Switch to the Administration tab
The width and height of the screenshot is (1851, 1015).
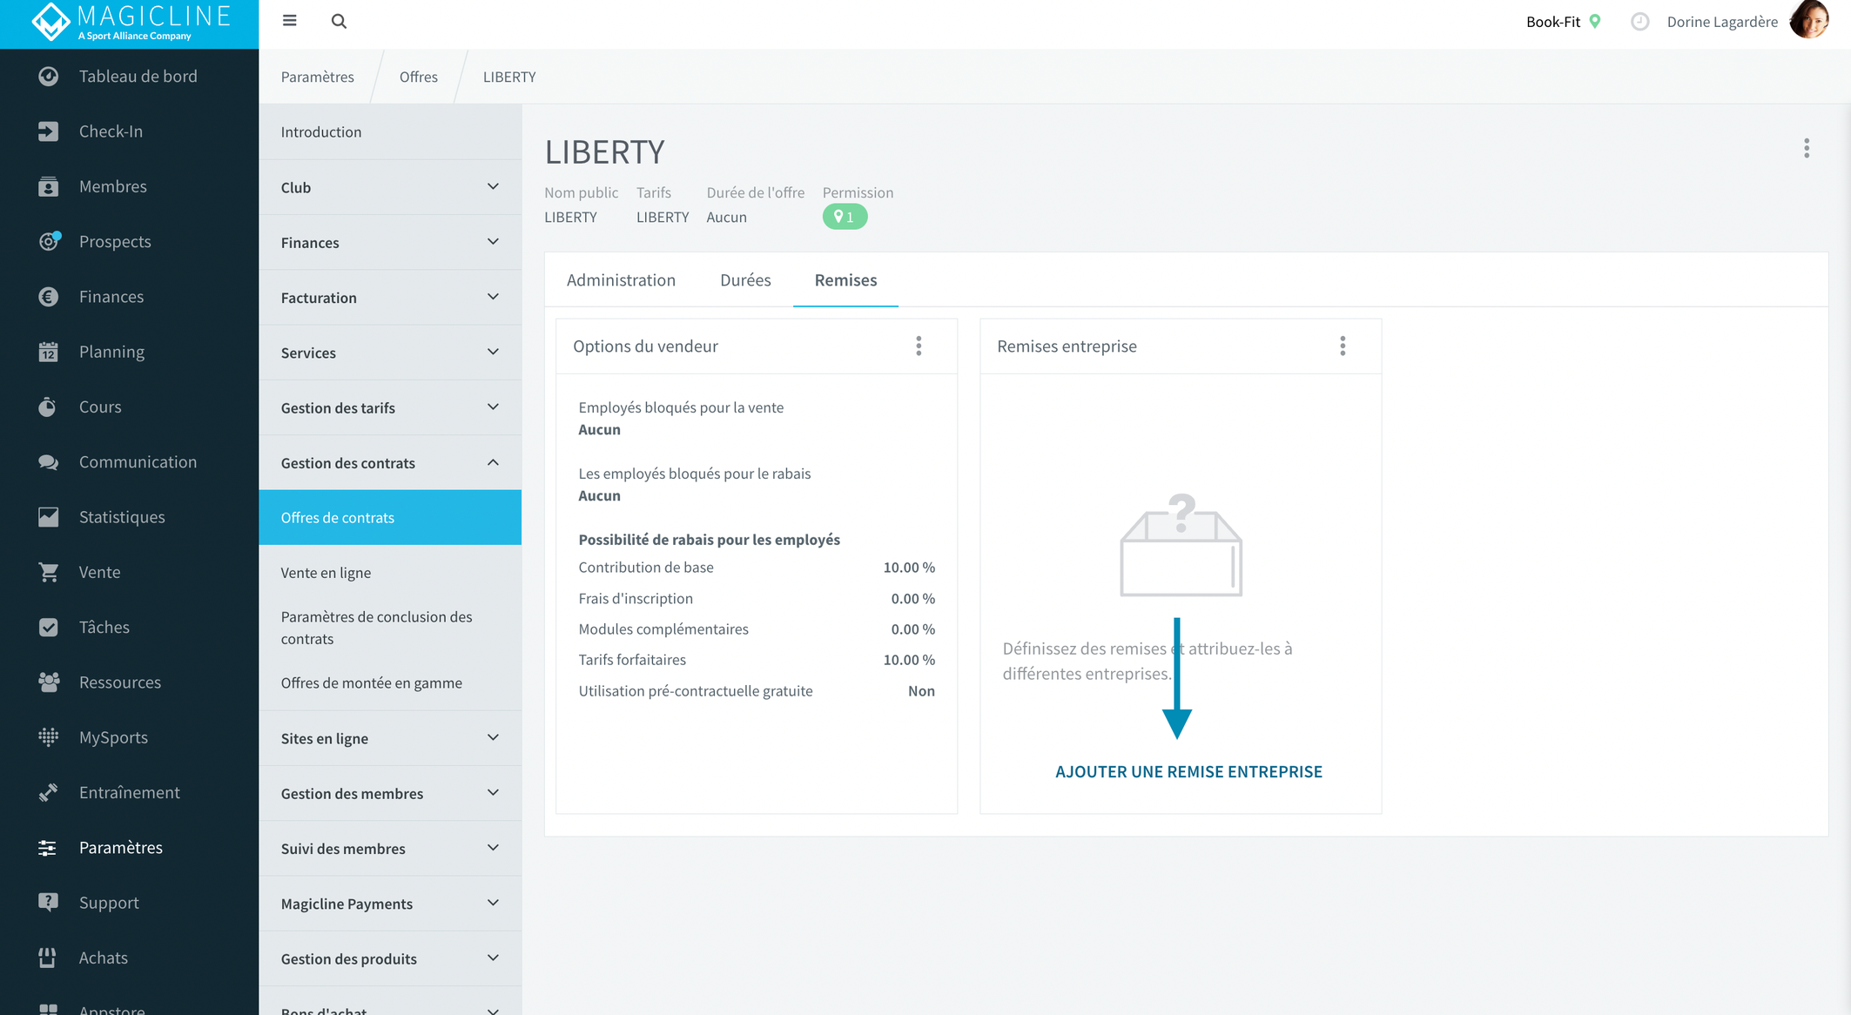[621, 280]
